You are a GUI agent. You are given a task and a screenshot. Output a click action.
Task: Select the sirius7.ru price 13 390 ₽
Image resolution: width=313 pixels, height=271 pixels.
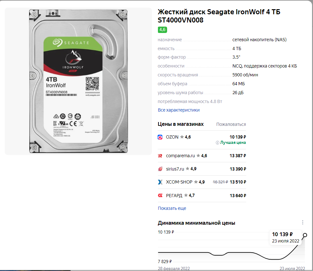238,169
